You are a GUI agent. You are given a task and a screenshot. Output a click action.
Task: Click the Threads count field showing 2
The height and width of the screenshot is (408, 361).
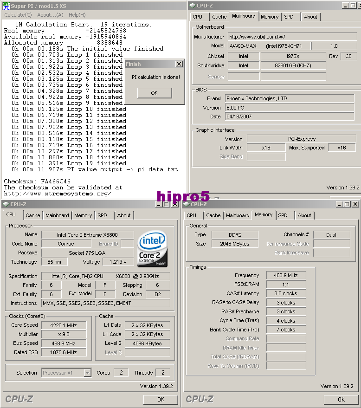(163, 373)
